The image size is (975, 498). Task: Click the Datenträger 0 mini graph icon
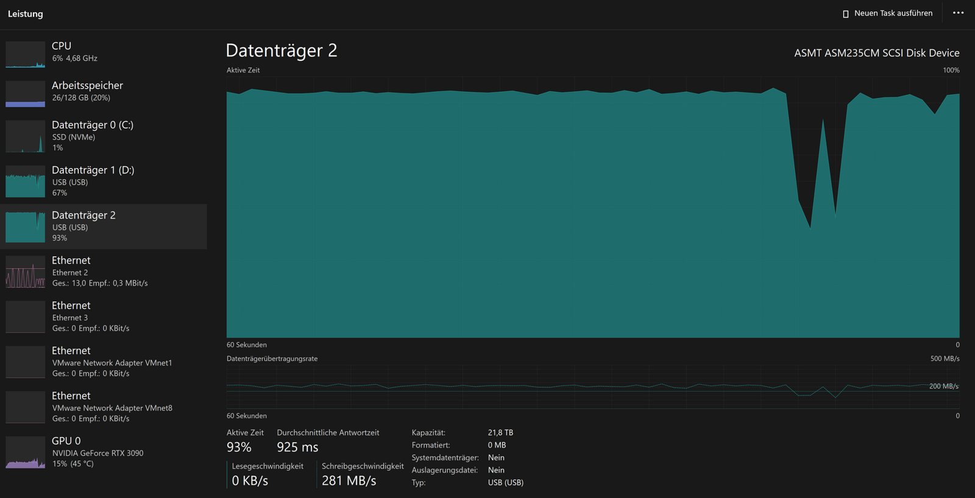tap(25, 136)
